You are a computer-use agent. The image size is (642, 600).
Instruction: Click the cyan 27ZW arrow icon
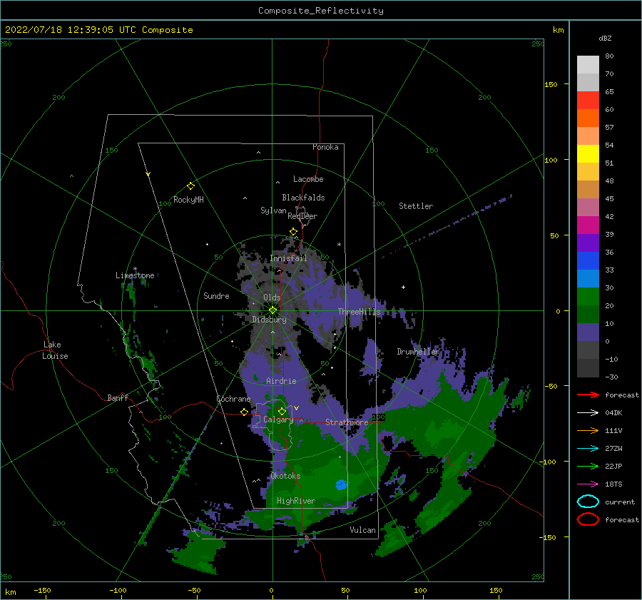pos(588,449)
